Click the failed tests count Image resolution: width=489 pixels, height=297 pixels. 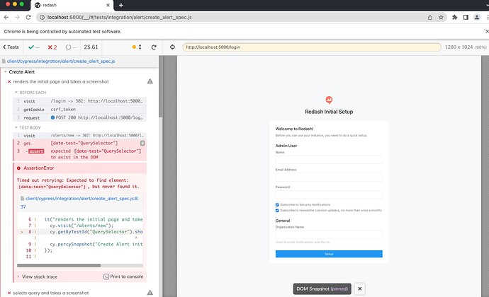pyautogui.click(x=52, y=47)
